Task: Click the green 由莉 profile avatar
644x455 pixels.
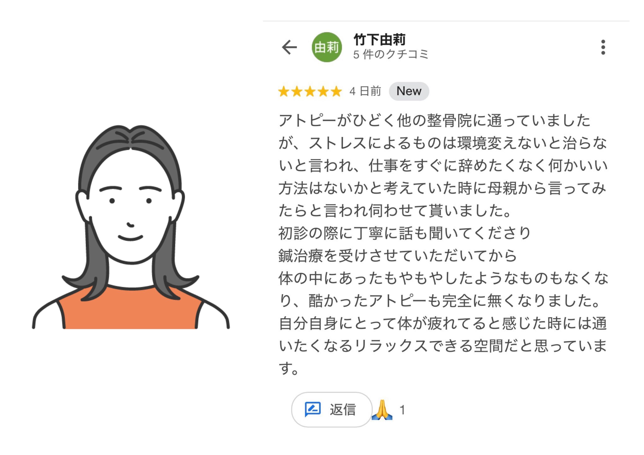Action: click(327, 47)
